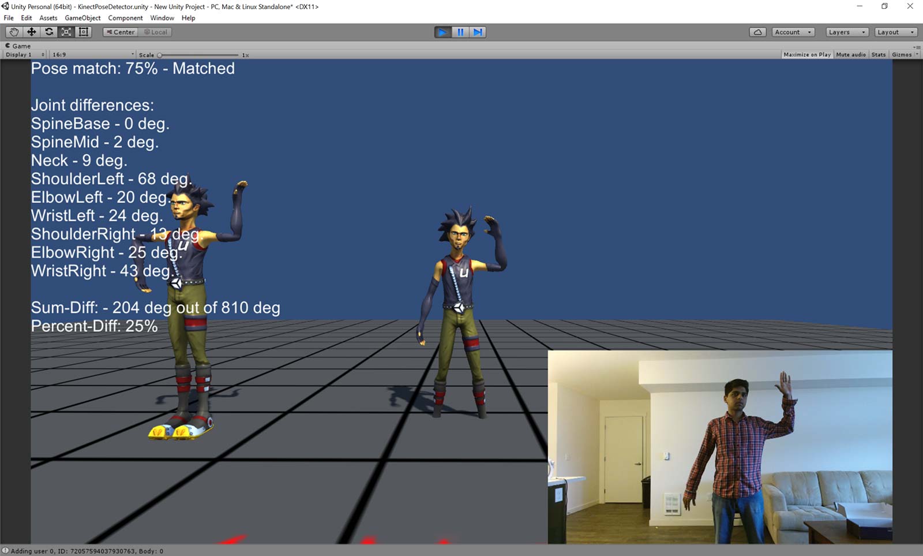Open the File menu
This screenshot has width=923, height=556.
tap(9, 18)
